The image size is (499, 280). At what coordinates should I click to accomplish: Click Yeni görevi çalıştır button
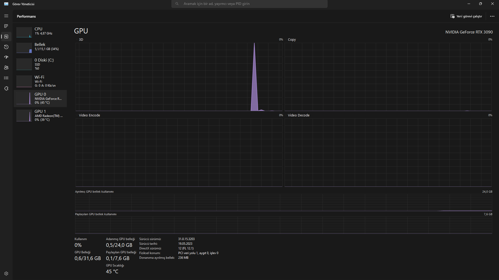(466, 16)
